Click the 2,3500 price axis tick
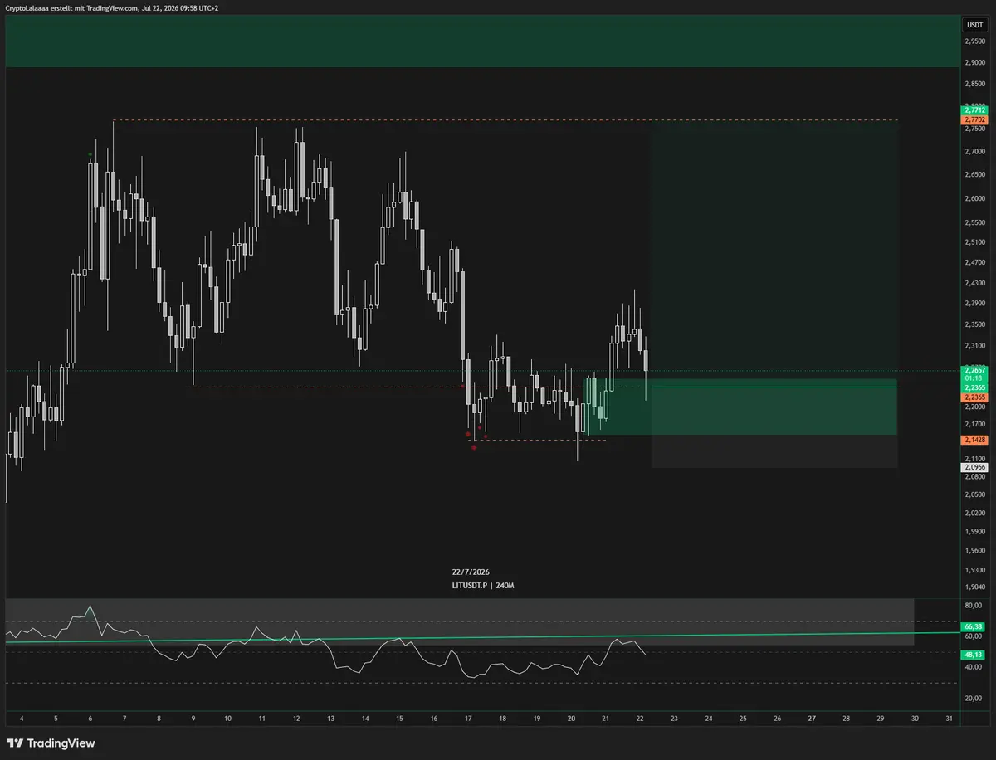The image size is (996, 760). pos(974,324)
